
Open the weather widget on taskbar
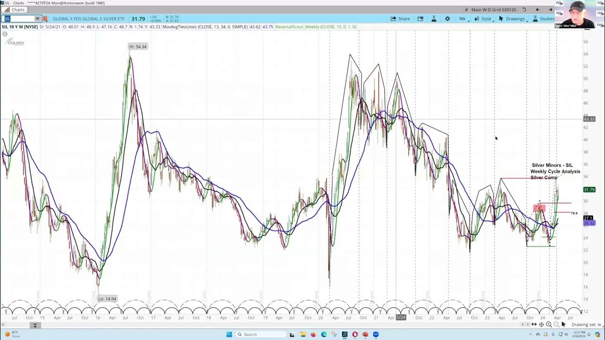(x=11, y=334)
